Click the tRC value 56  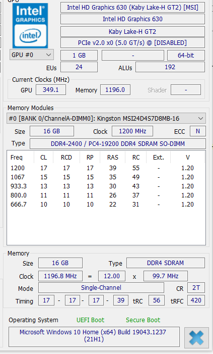[x=157, y=300]
